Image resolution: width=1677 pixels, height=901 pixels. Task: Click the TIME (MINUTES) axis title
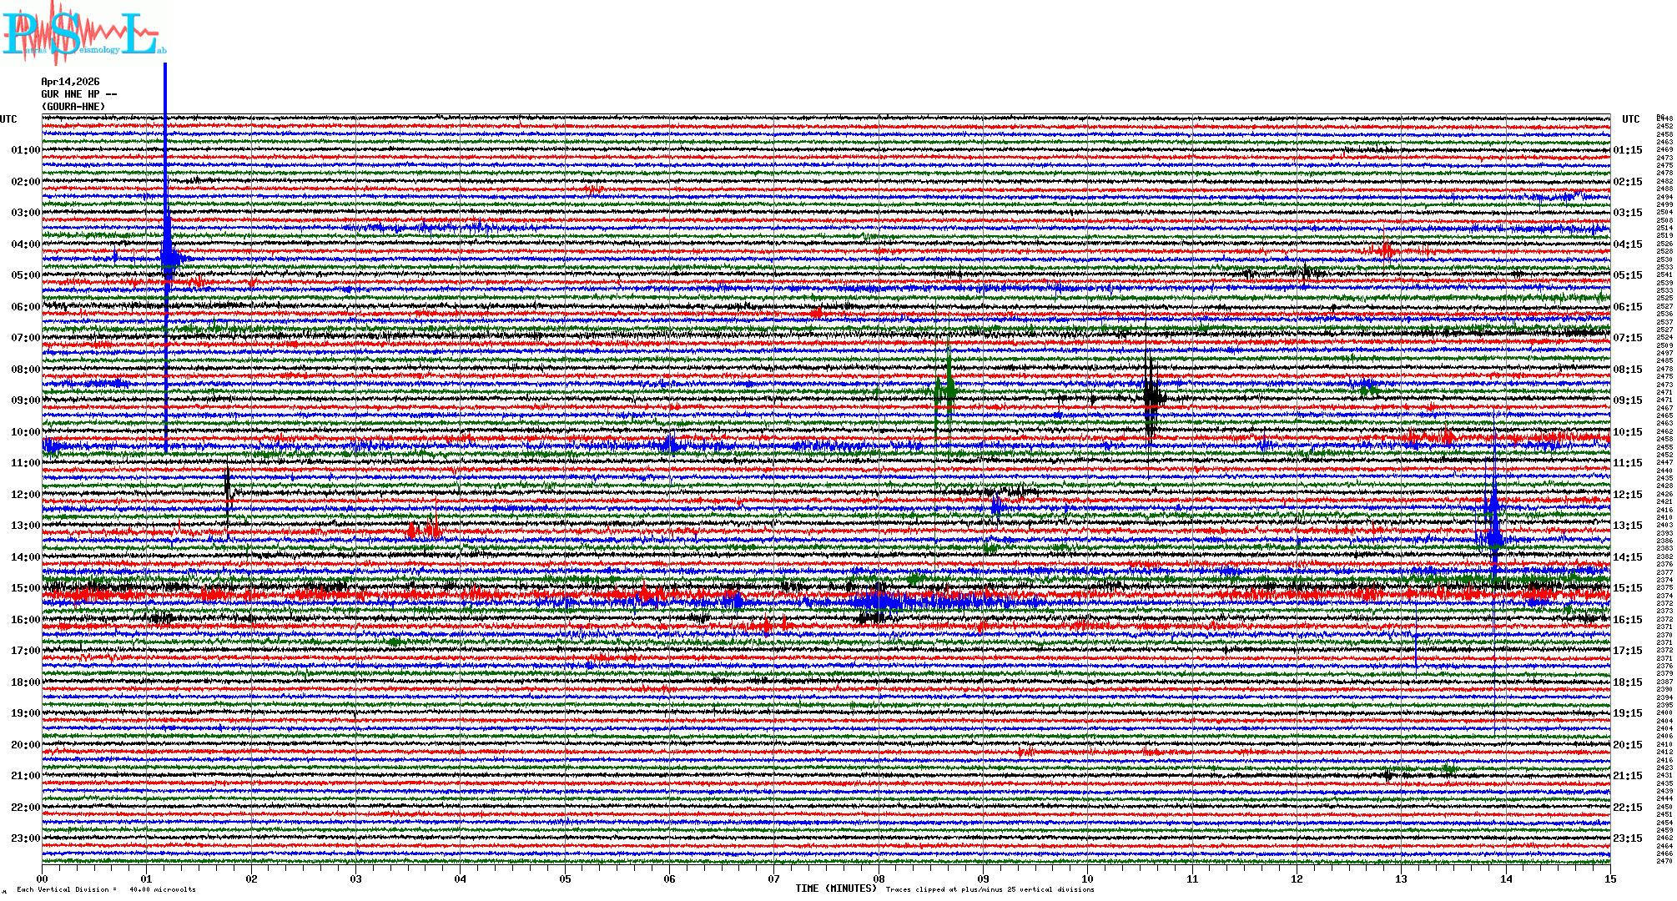(835, 888)
